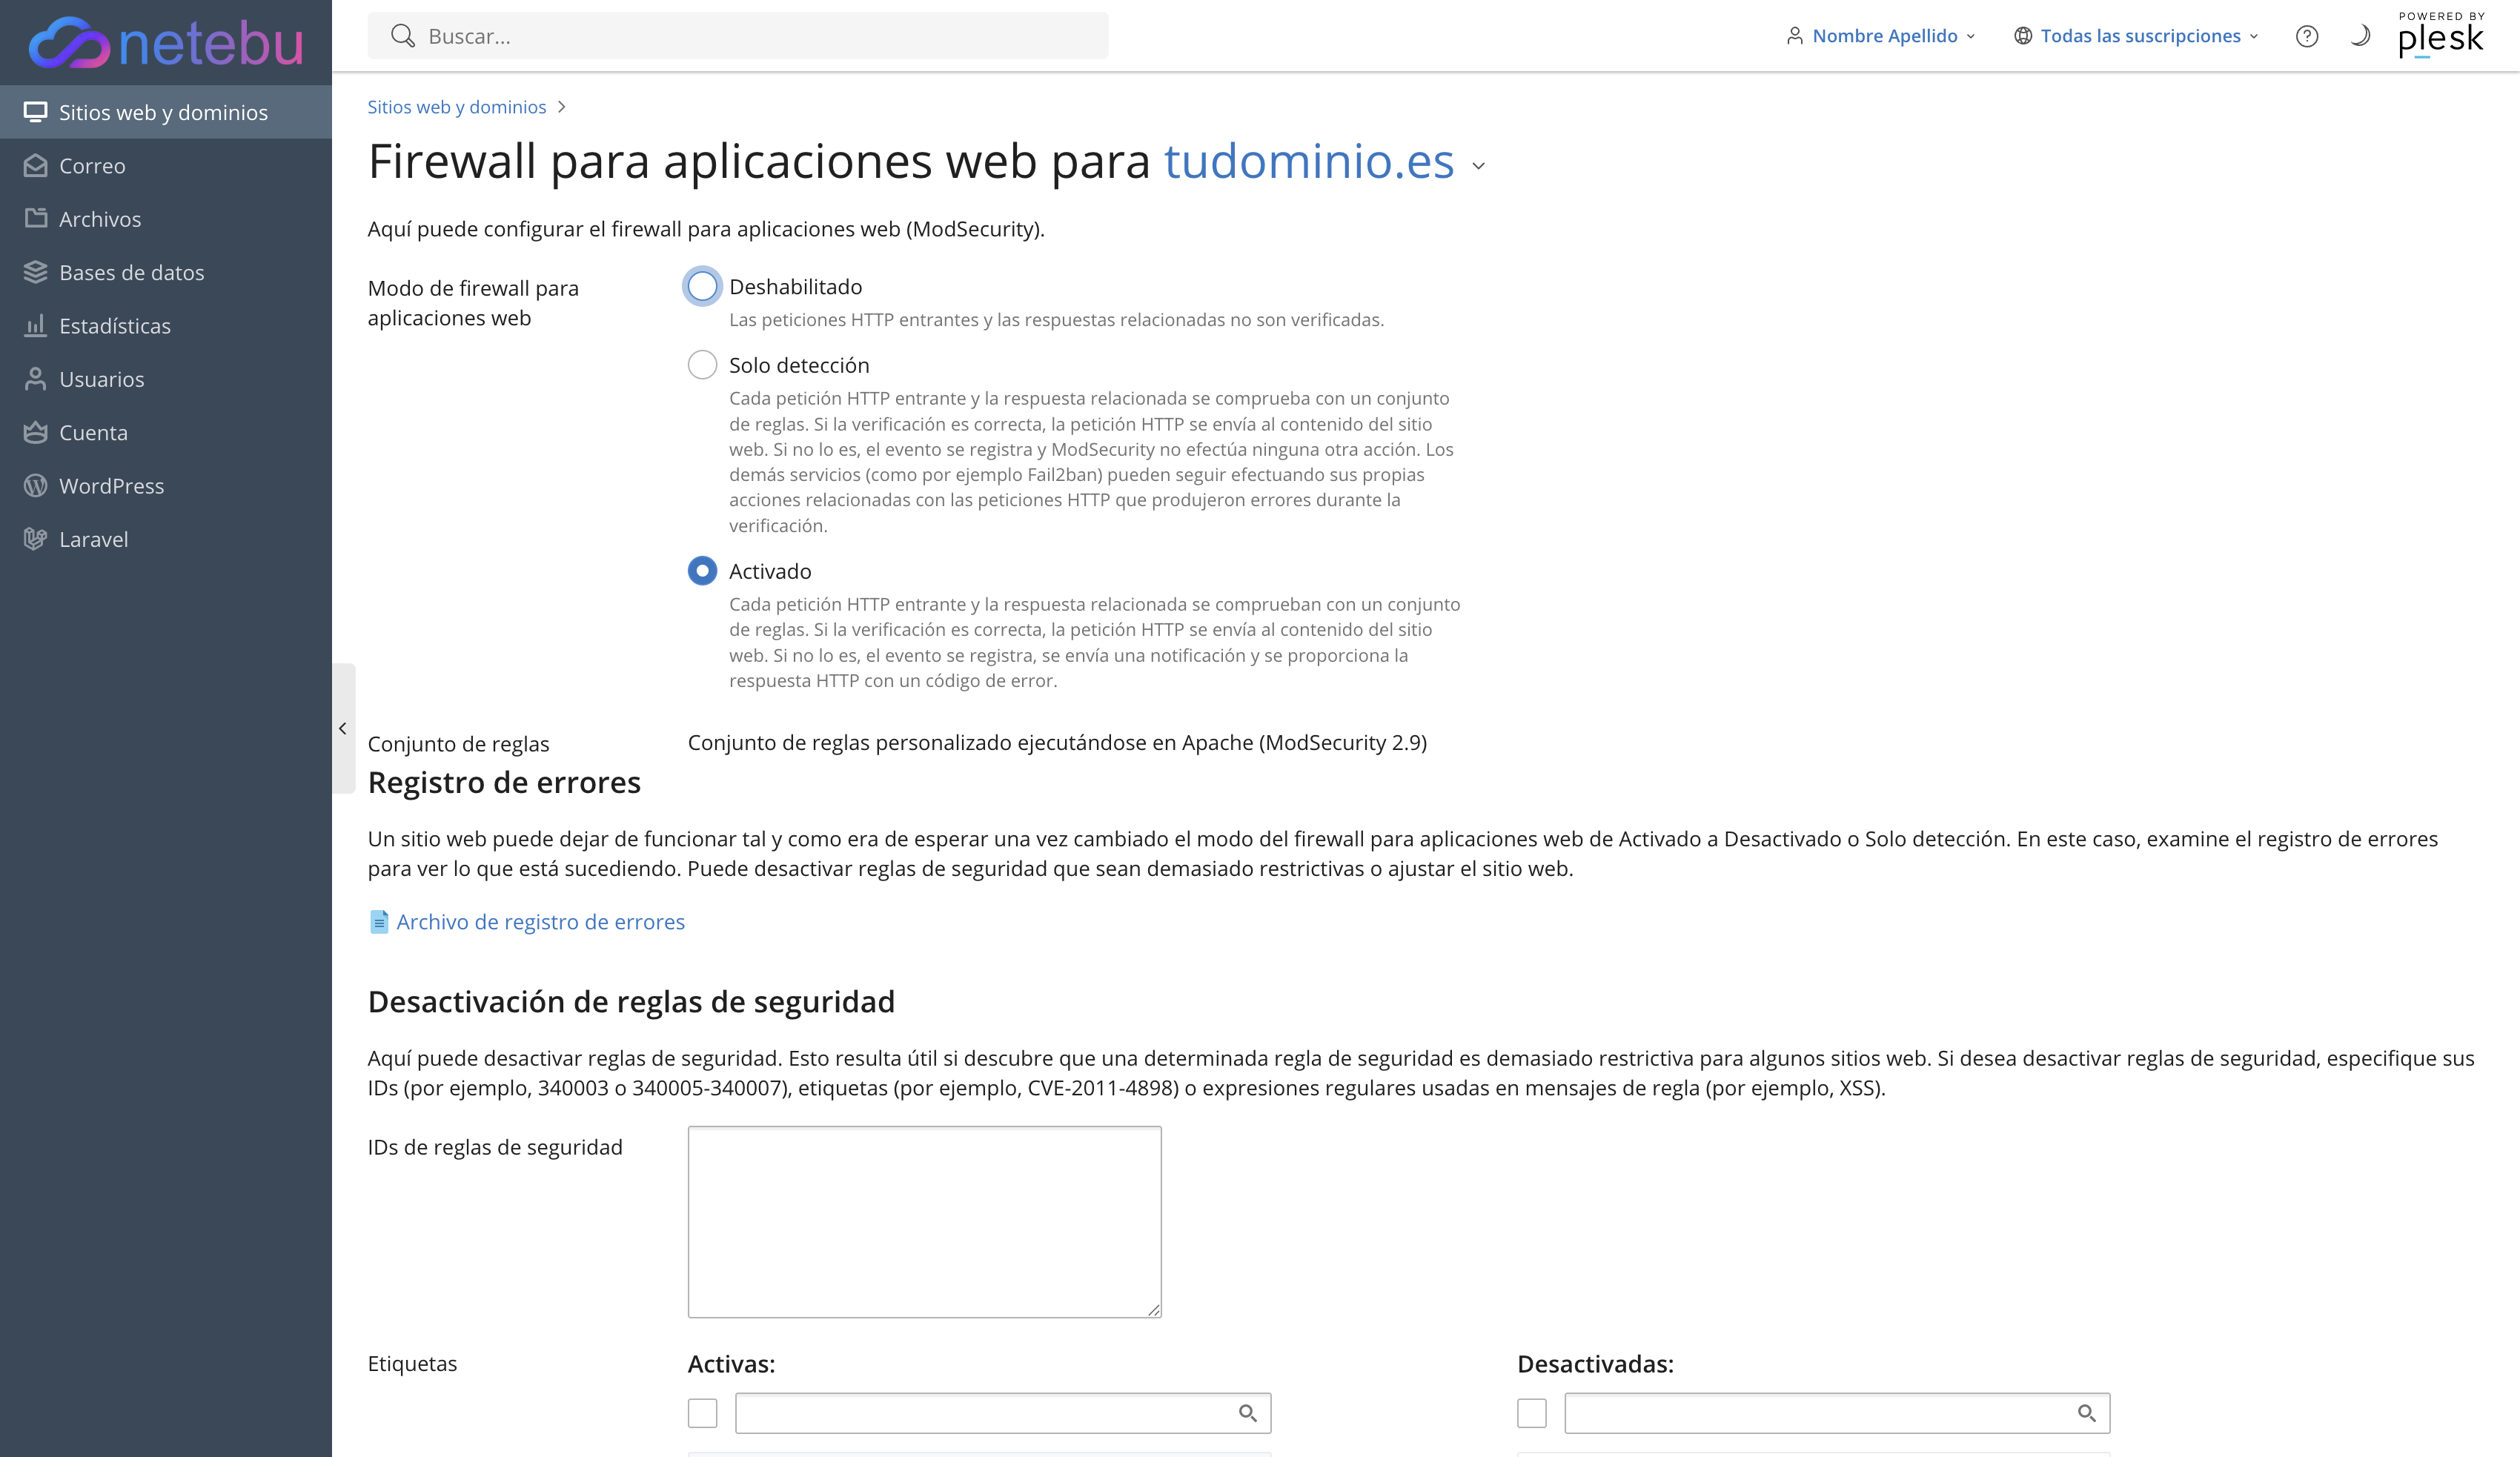Screen dimensions: 2520x1457
Task: Click the search icon in Activas filter
Action: [1248, 1413]
